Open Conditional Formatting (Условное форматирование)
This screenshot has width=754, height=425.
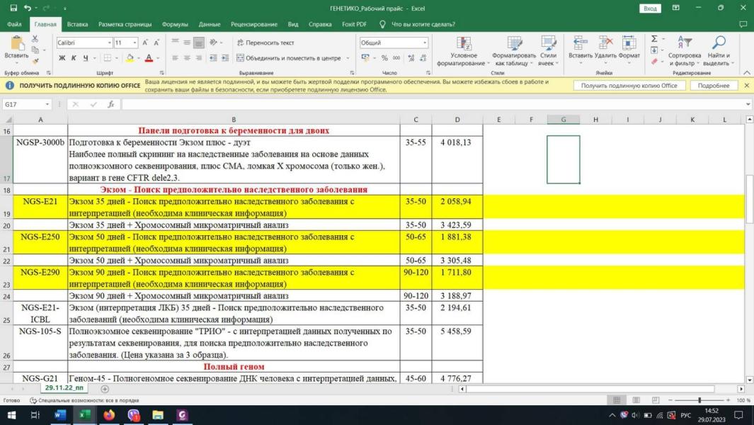[464, 45]
